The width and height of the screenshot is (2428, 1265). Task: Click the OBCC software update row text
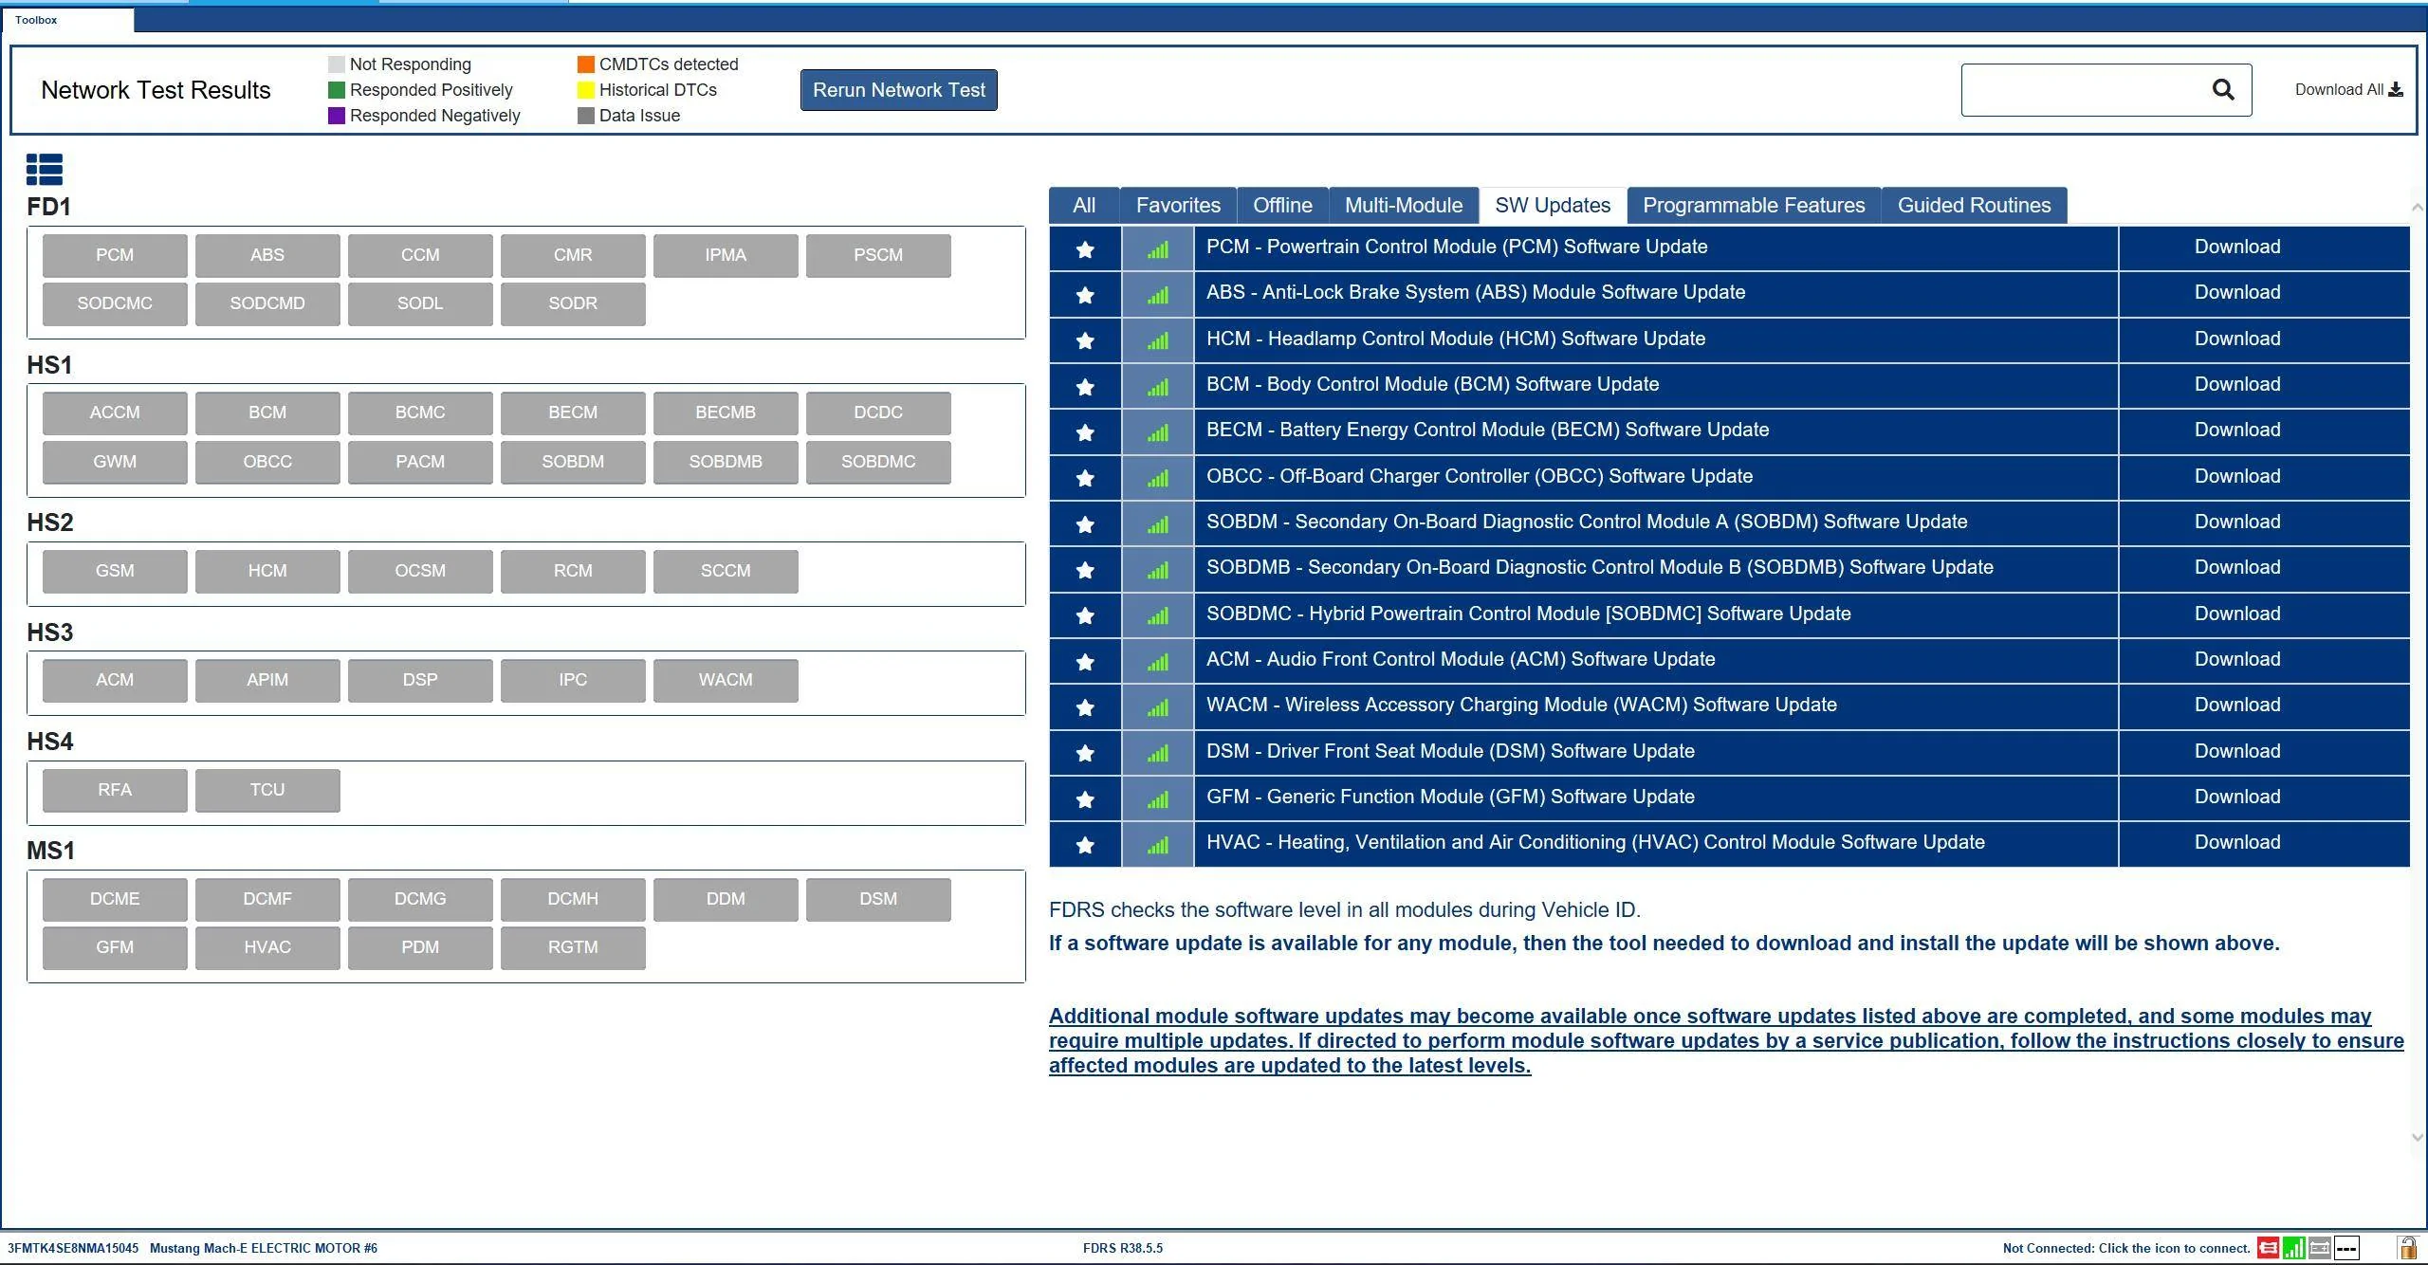click(x=1480, y=476)
